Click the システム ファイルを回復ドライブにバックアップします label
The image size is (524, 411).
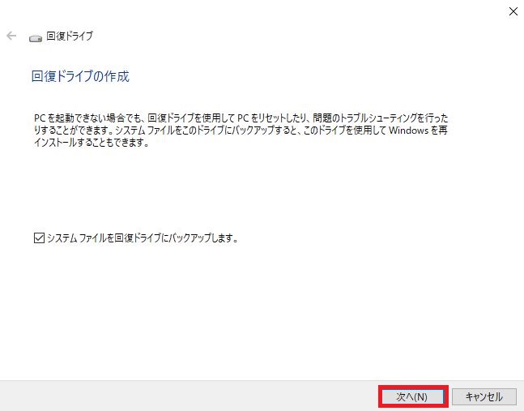click(143, 238)
